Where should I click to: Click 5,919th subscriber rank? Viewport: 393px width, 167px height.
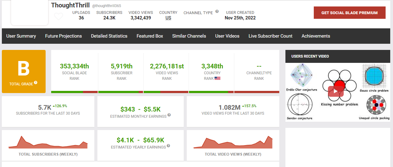click(x=121, y=66)
